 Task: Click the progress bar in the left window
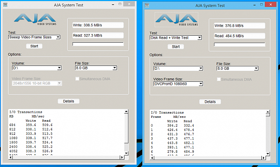(x=98, y=44)
